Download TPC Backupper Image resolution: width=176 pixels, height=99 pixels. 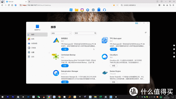[x=114, y=49]
